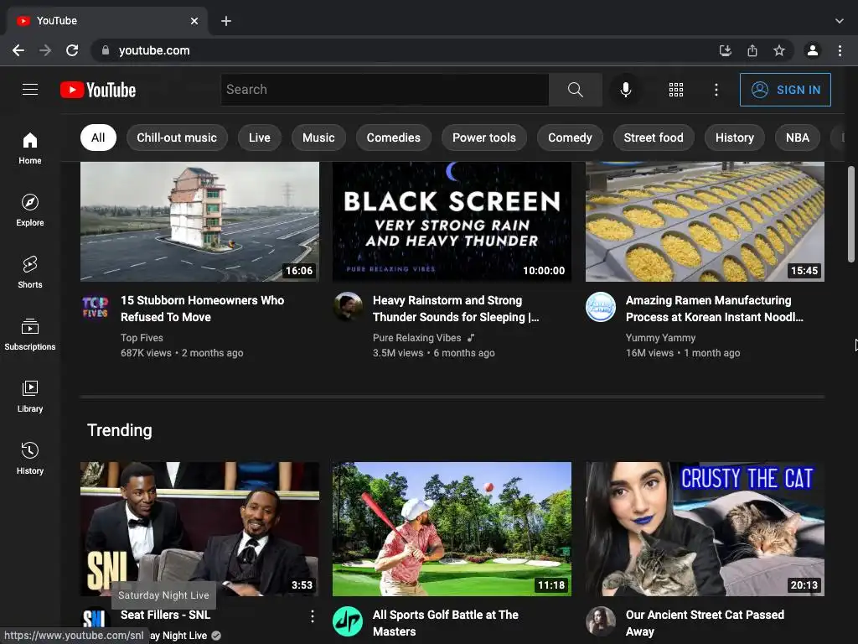This screenshot has height=644, width=858.
Task: Play the Crusty the Cat thumbnail
Action: (705, 529)
